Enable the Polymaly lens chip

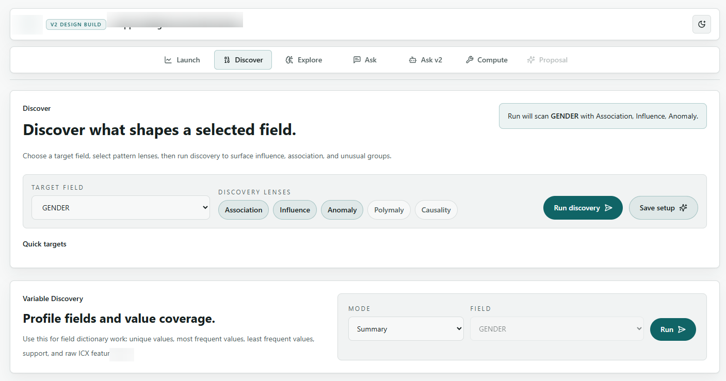(389, 210)
